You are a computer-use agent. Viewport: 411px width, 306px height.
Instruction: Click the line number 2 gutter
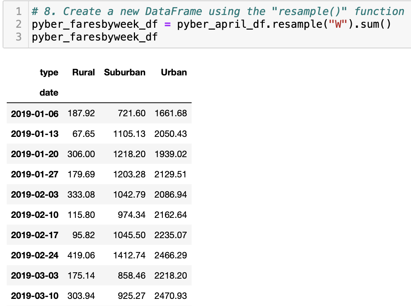pyautogui.click(x=19, y=24)
